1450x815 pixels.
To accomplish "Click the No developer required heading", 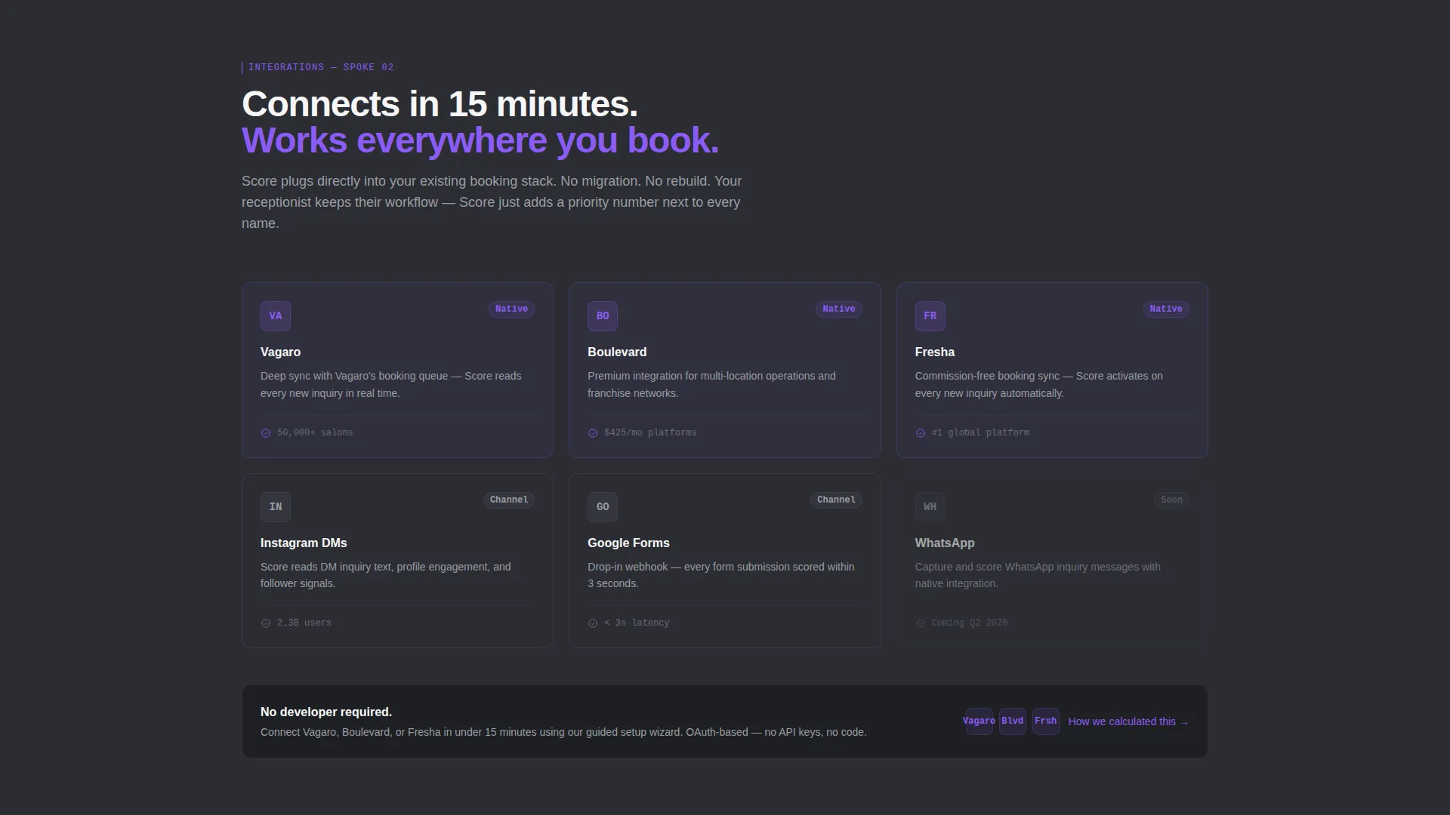I will (326, 712).
